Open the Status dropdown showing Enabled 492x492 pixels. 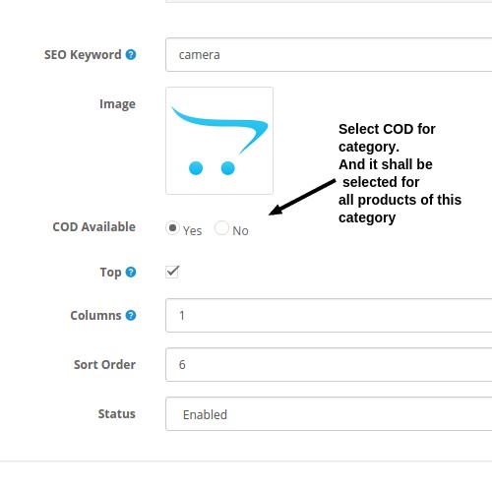(329, 414)
